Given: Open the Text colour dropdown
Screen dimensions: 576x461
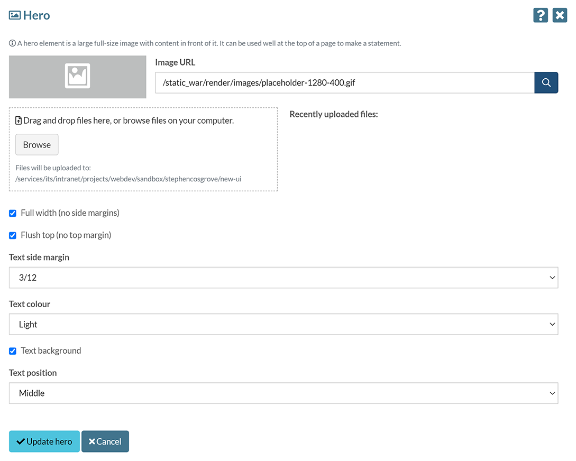Looking at the screenshot, I should pos(284,324).
